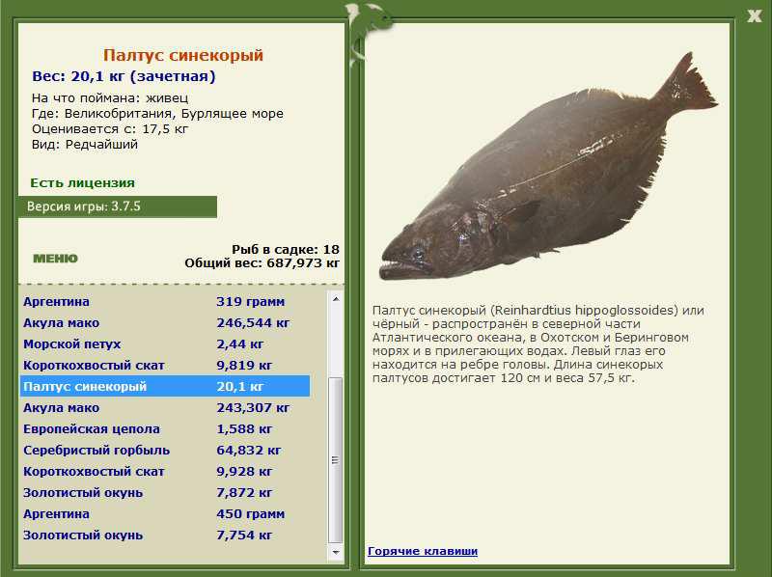The height and width of the screenshot is (577, 772).
Task: Click the fish list scrollbar thumb
Action: 336,460
